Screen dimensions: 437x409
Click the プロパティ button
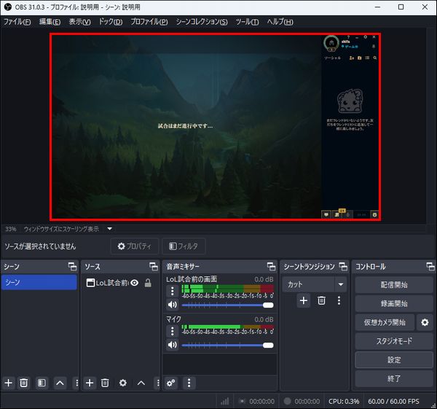(x=135, y=246)
